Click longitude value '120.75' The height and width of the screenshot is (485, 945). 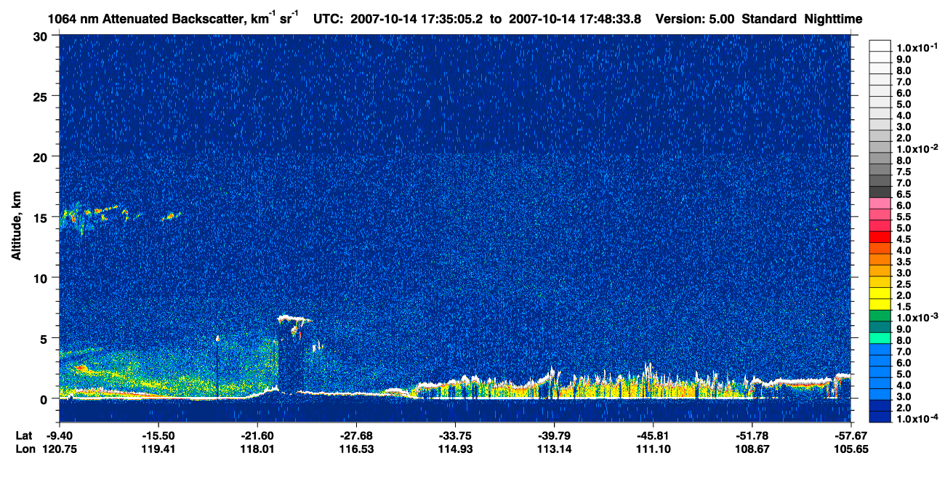tap(60, 449)
